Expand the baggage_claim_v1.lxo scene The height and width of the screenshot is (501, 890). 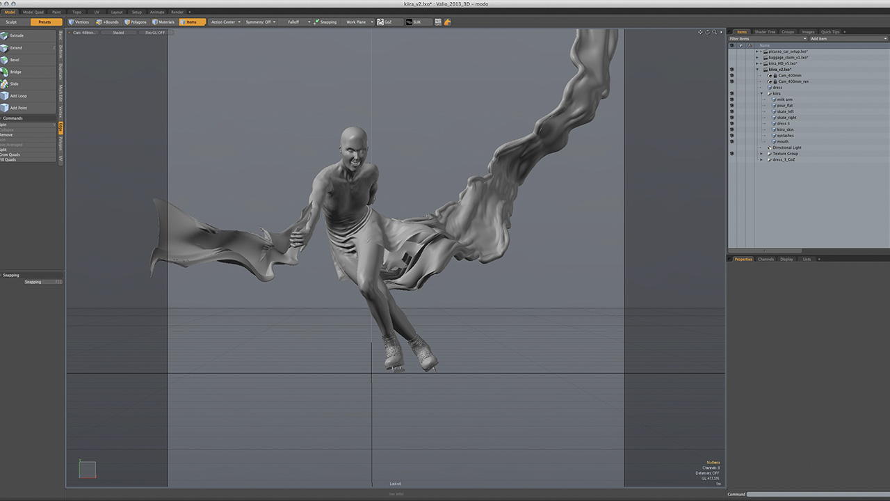(x=757, y=57)
